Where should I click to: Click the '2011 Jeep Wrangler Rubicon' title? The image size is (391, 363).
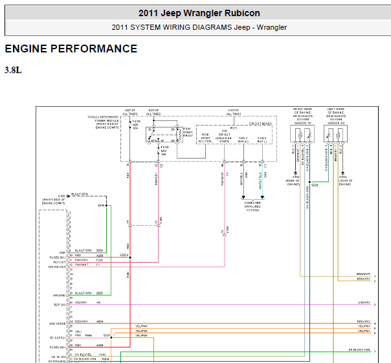pyautogui.click(x=199, y=13)
